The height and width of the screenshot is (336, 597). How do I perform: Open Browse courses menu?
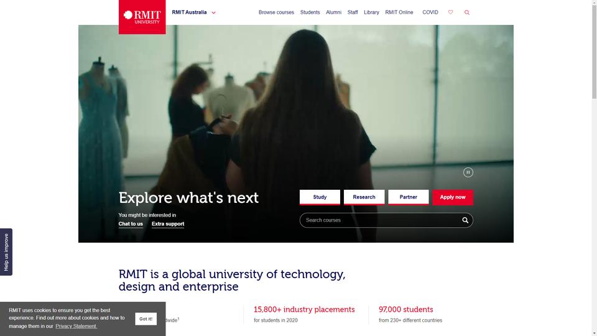(x=276, y=12)
